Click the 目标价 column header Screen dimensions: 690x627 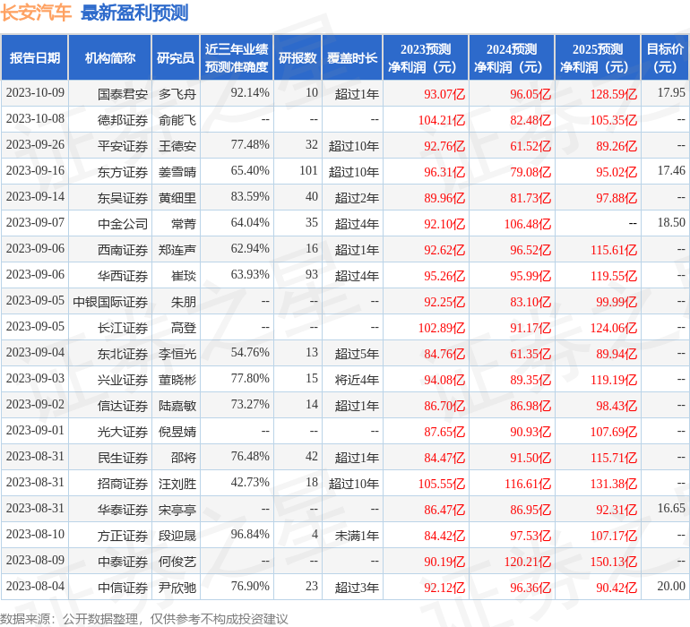[x=665, y=57]
